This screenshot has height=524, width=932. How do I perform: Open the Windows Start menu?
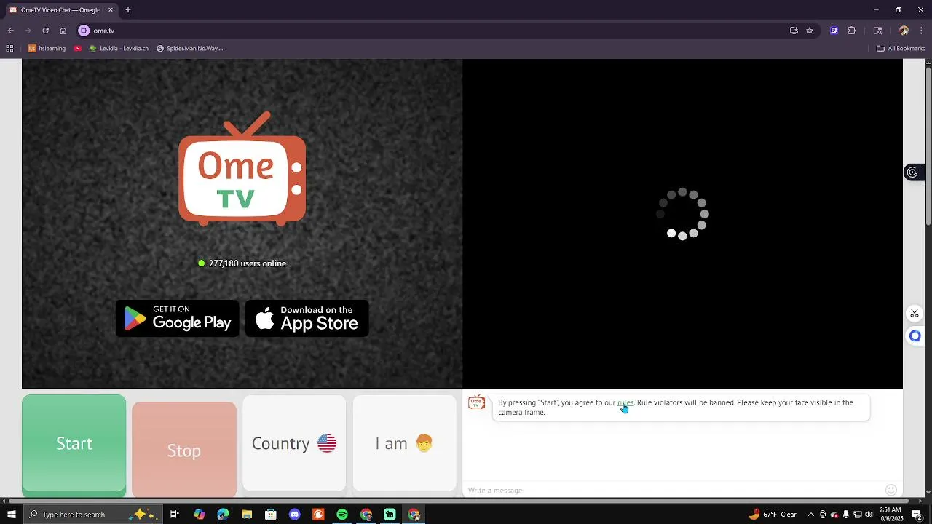click(11, 515)
